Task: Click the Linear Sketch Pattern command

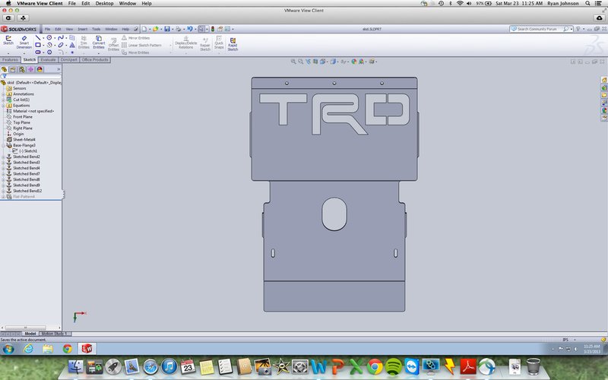Action: click(141, 45)
